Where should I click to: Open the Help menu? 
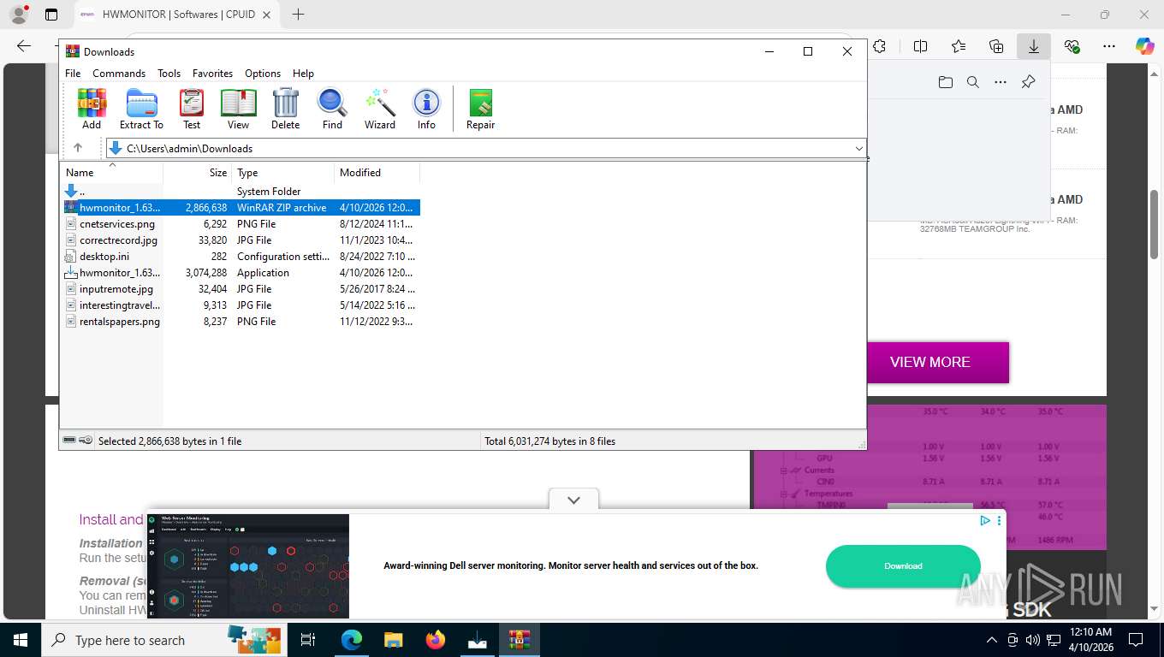303,74
